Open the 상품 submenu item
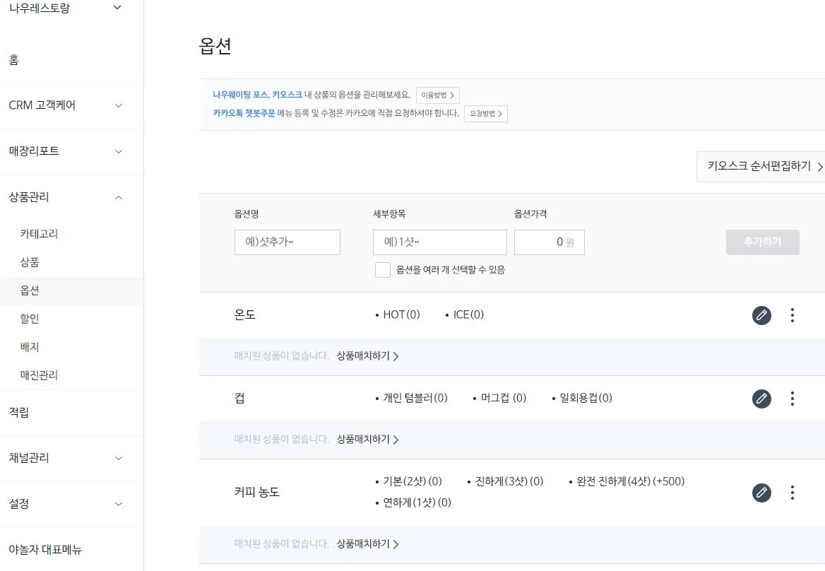 (x=30, y=262)
